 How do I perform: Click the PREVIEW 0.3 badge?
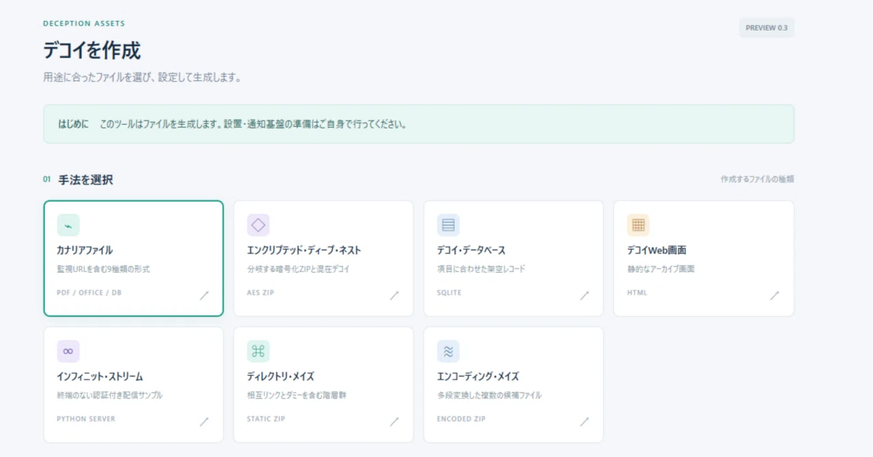[x=767, y=28]
